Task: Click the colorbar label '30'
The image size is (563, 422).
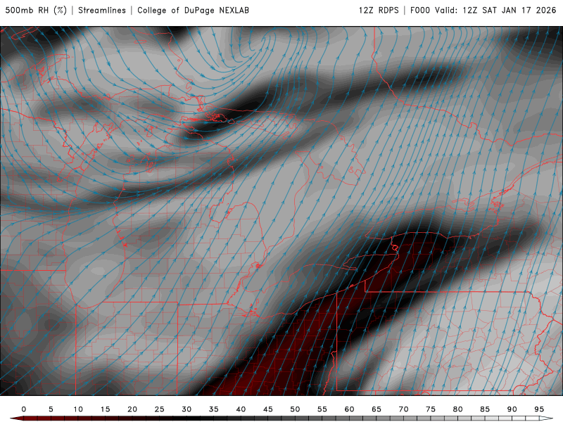Action: 186,409
